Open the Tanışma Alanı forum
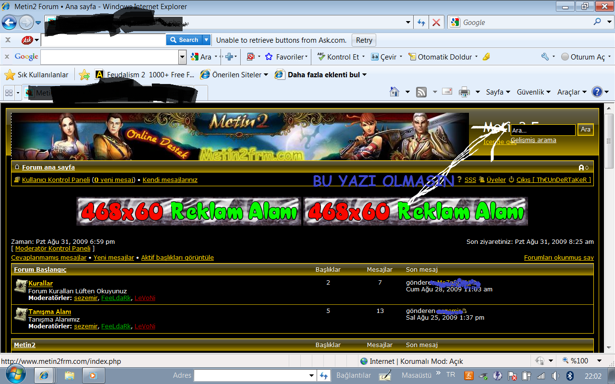 click(x=50, y=312)
